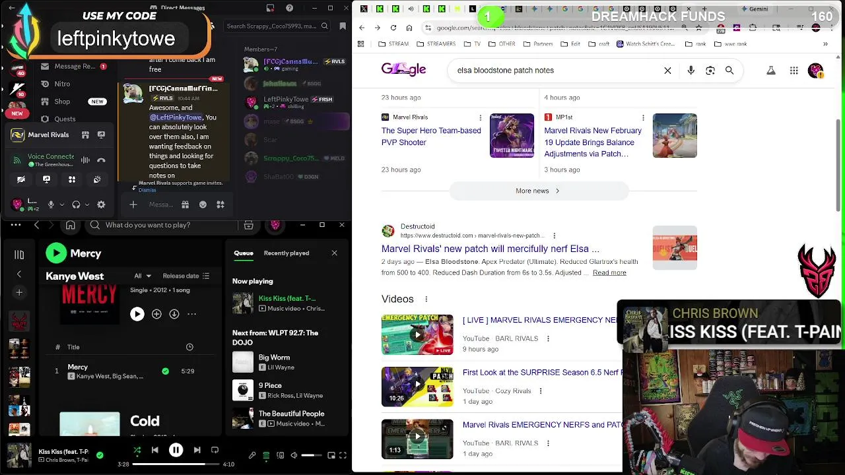
Task: Toggle saved checkmark on Mercy track row
Action: (x=165, y=371)
